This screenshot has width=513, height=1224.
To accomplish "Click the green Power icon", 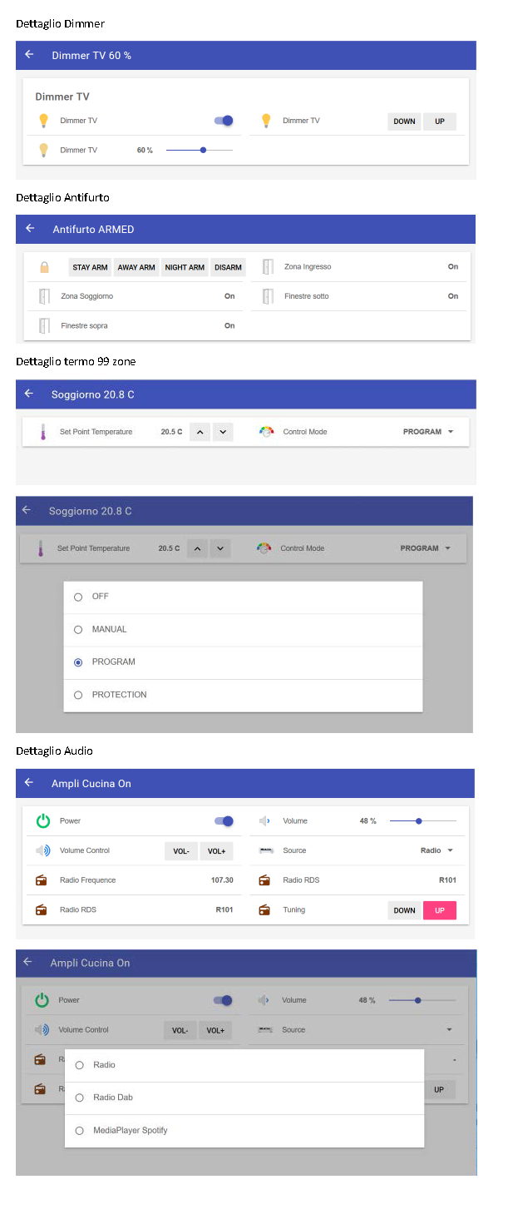I will click(x=43, y=821).
